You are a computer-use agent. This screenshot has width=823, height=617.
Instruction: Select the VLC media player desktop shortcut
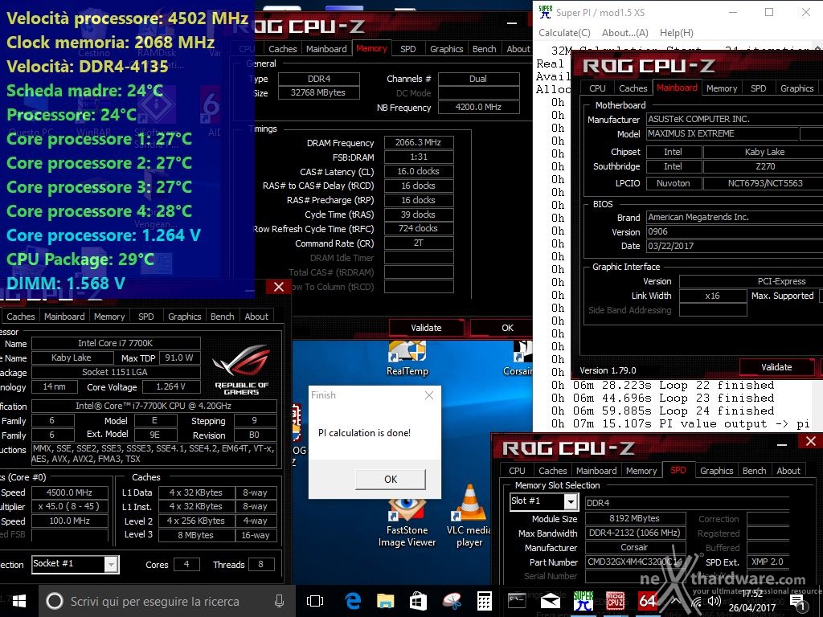click(469, 517)
